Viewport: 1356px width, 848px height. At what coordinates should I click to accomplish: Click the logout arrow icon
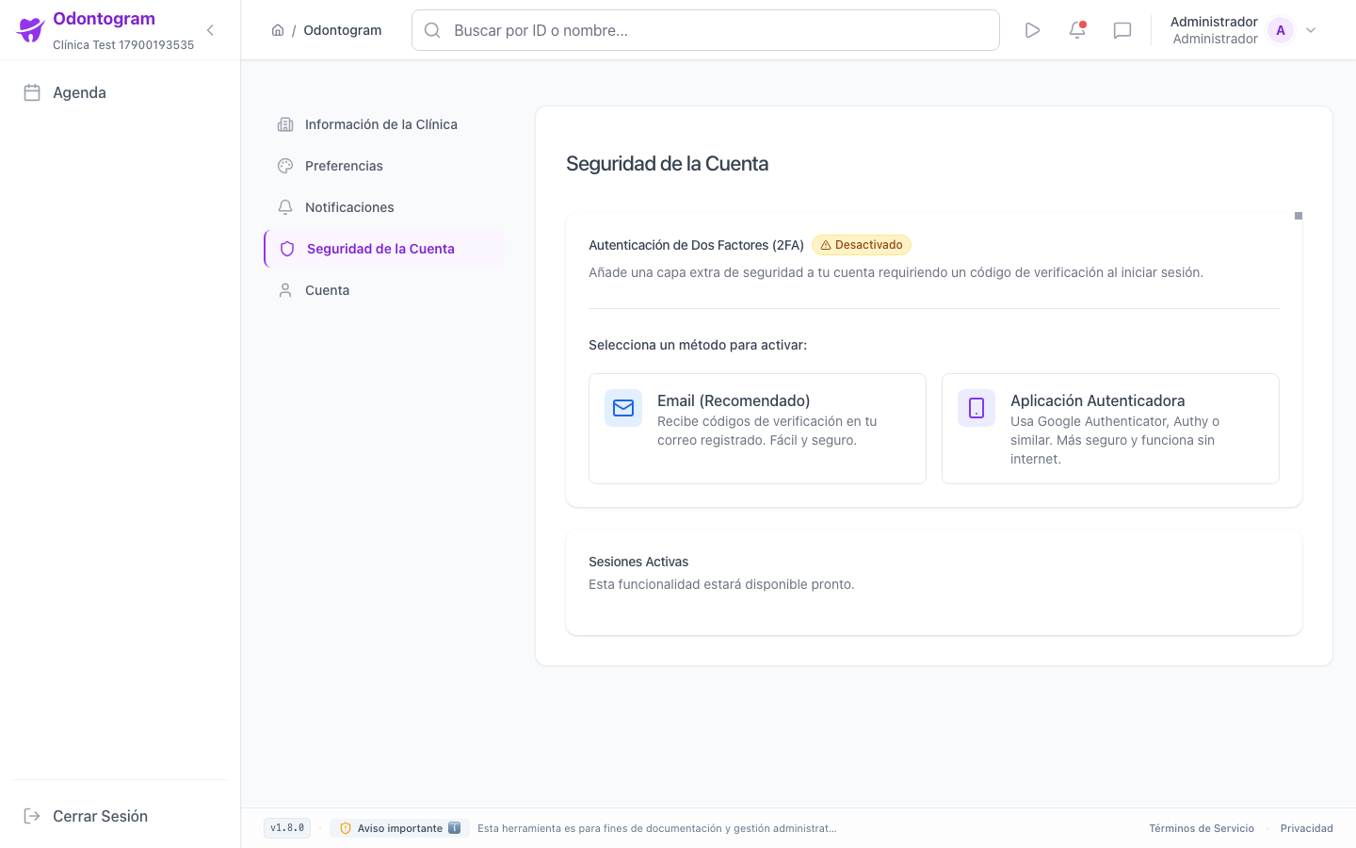[32, 816]
